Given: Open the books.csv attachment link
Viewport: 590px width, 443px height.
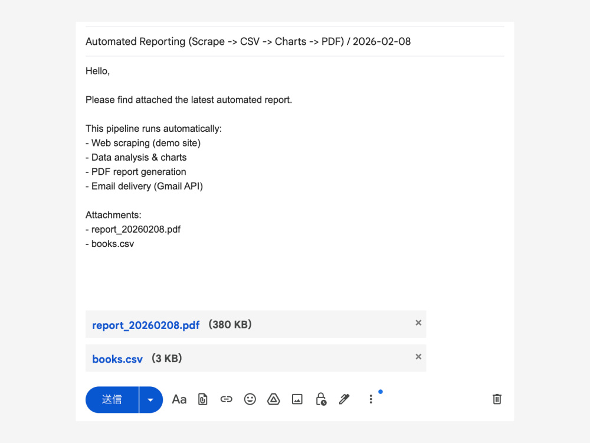Looking at the screenshot, I should point(117,359).
